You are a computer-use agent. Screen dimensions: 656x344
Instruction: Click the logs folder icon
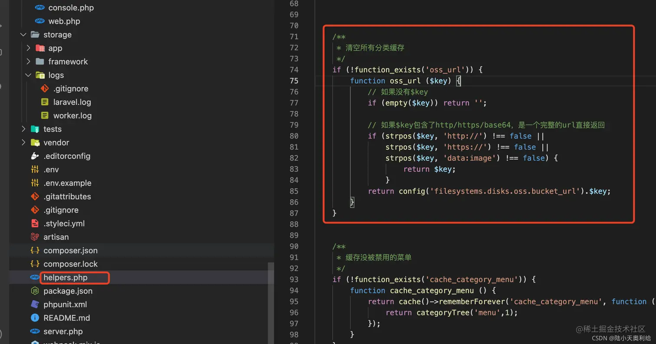(40, 75)
